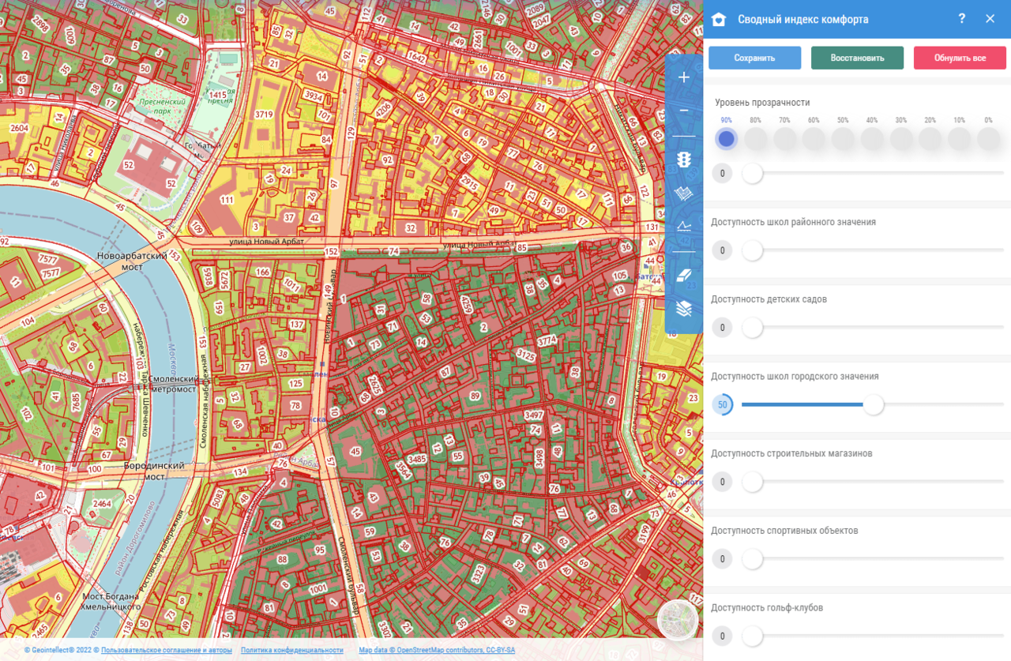The width and height of the screenshot is (1011, 661).
Task: Select the eraser tool on map toolbar
Action: 684,275
